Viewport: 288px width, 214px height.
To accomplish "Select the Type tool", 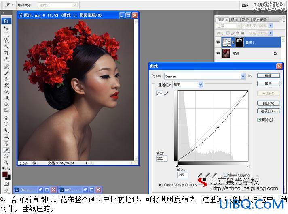I will [6, 124].
